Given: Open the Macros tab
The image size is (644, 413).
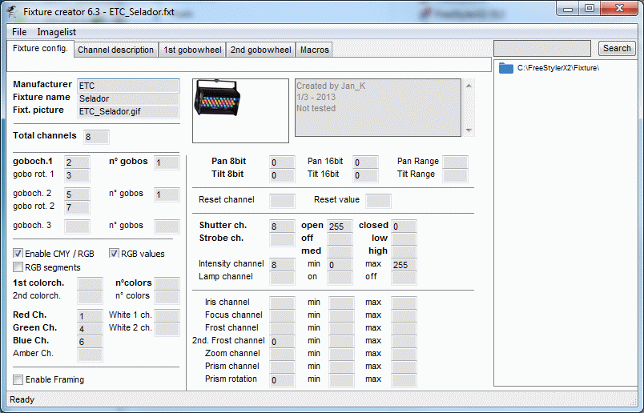Looking at the screenshot, I should click(x=314, y=50).
